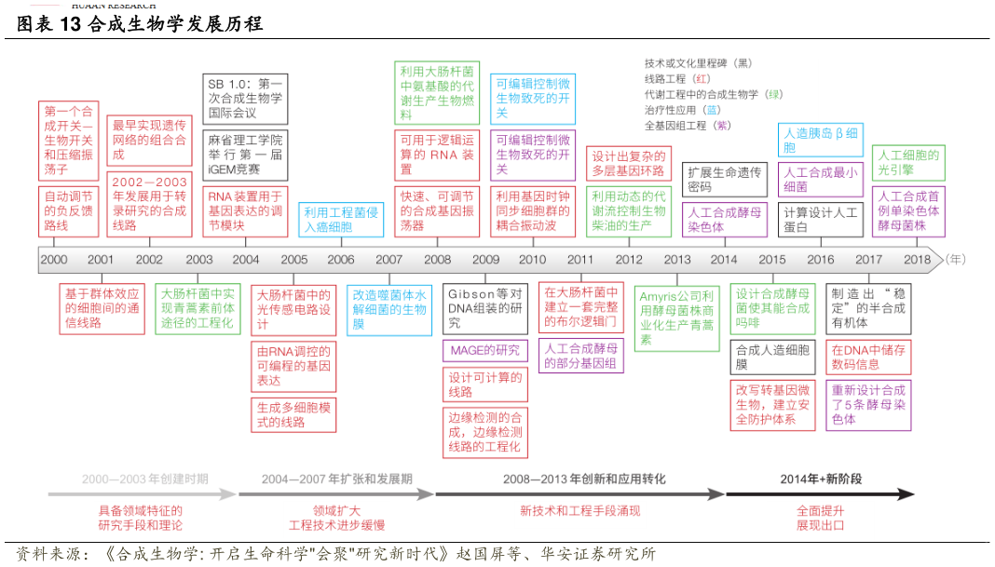This screenshot has width=995, height=567.
Task: Select the box 'Gibson等对DNA组装的研究'
Action: click(x=485, y=309)
